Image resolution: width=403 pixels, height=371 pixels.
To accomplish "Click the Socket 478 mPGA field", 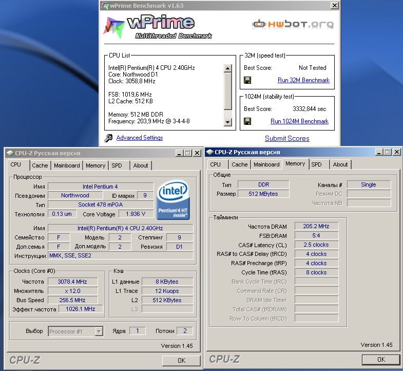I will [101, 205].
